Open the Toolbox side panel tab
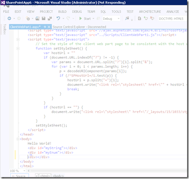Screen dimensions: 189x179 (5, 29)
